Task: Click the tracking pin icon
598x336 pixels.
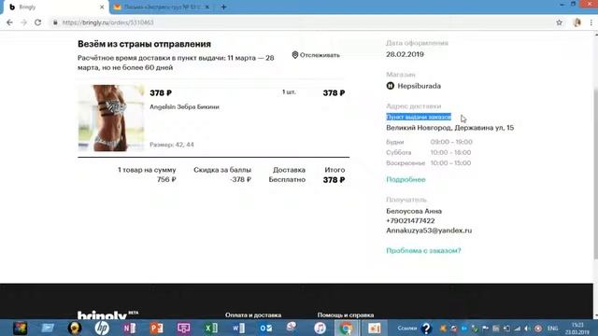Action: coord(295,55)
